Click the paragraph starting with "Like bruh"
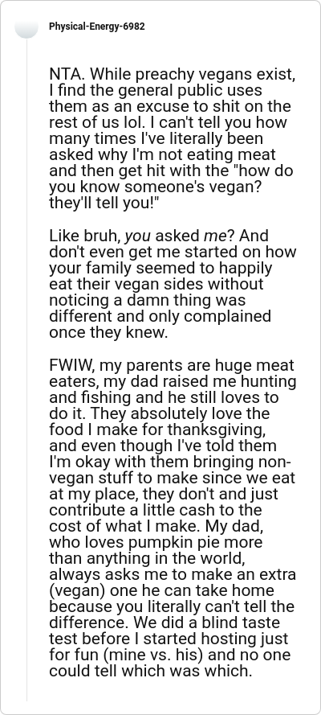321x715 pixels. tap(173, 284)
